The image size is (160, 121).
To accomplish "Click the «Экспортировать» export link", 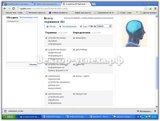I will click(x=68, y=26).
